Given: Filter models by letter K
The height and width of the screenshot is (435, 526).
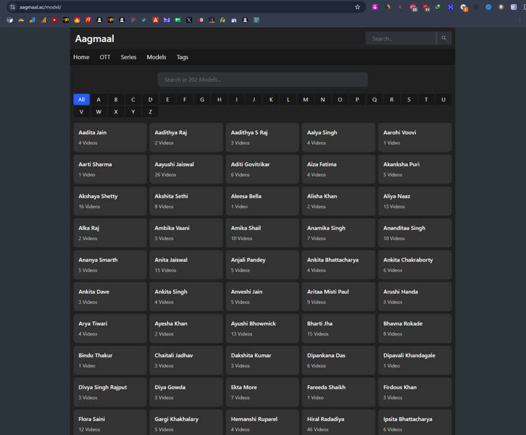Looking at the screenshot, I should pos(271,100).
